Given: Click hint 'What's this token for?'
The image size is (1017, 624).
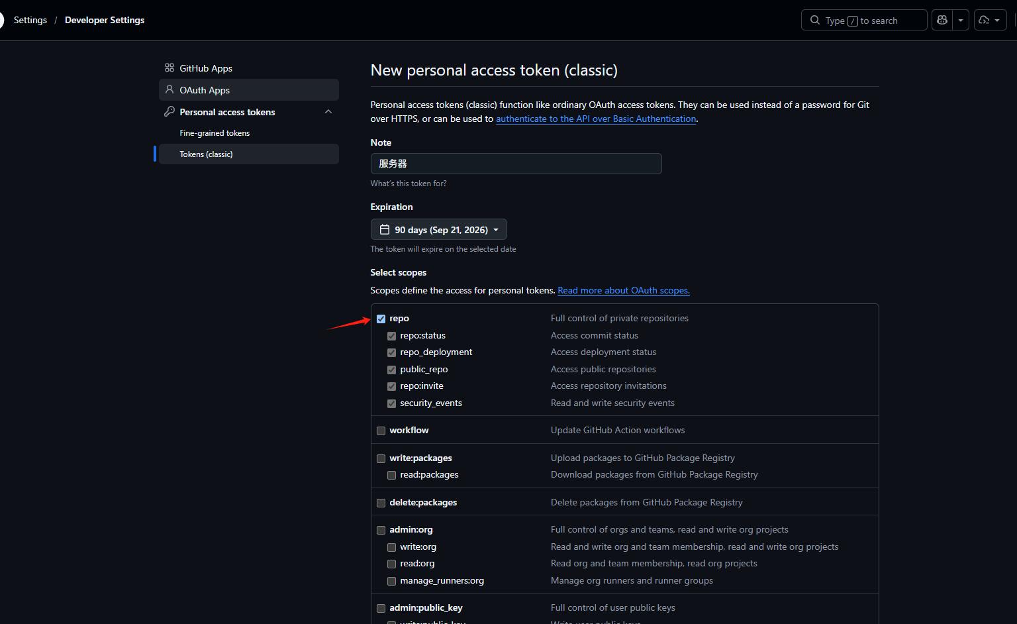Looking at the screenshot, I should 409,183.
